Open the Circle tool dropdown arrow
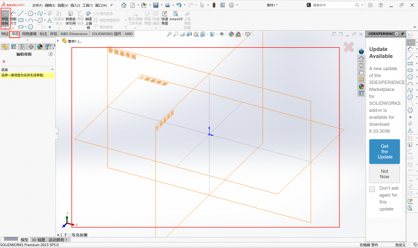 tap(35, 14)
